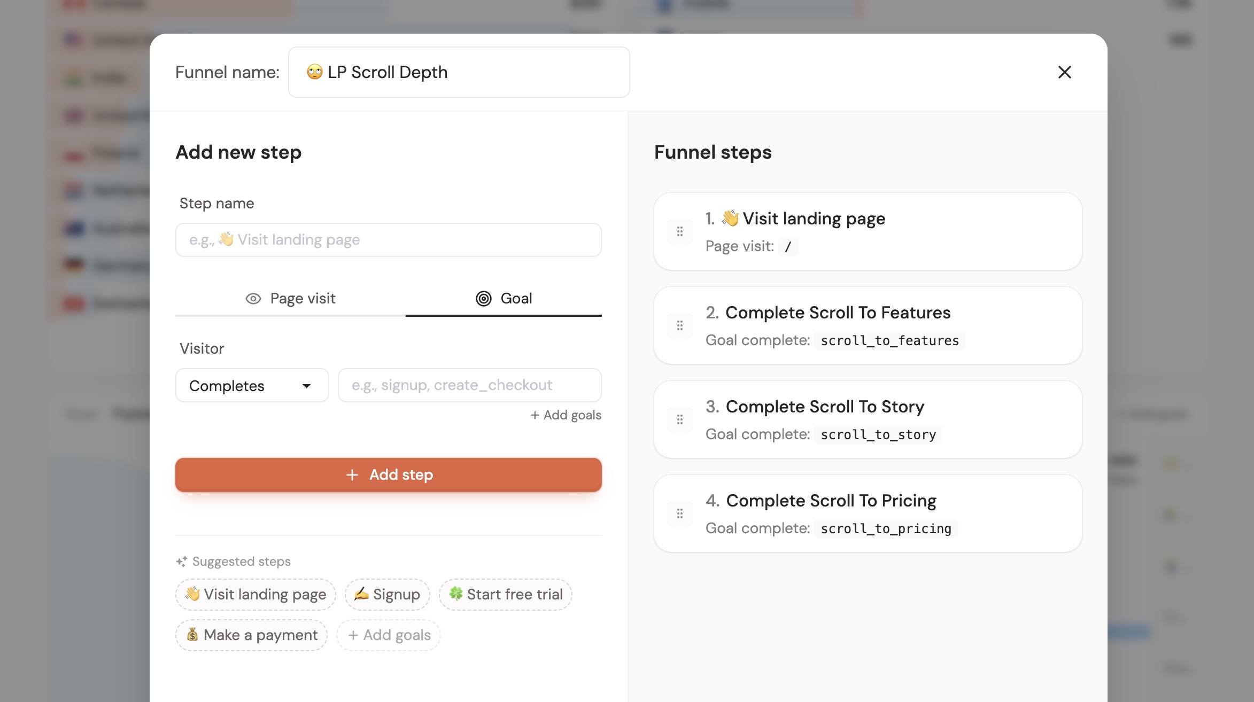Click the sparkle icon beside Suggested steps
The width and height of the screenshot is (1254, 702).
[x=182, y=561]
